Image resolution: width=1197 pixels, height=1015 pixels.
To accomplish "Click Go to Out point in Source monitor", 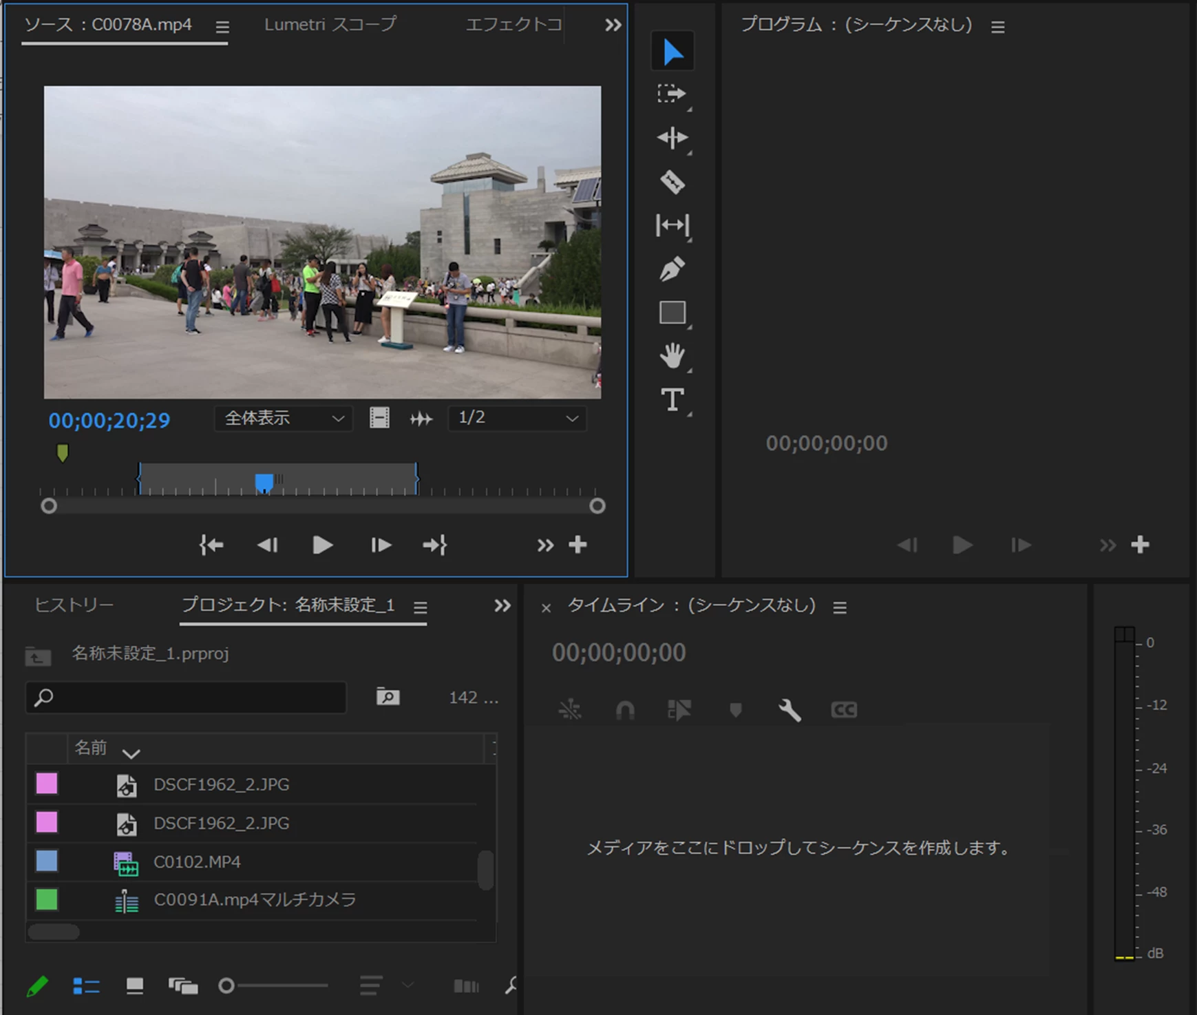I will [x=435, y=545].
